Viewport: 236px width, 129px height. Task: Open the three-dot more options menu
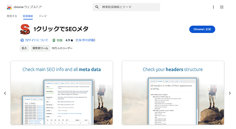click(x=213, y=7)
